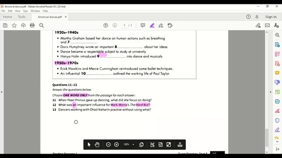Click the page display copy icon in floating toolbar
The height and width of the screenshot is (158, 282).
tap(141, 144)
